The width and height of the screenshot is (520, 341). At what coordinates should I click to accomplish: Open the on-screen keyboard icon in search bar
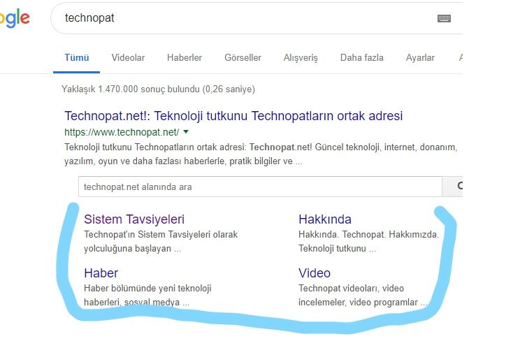coord(444,18)
